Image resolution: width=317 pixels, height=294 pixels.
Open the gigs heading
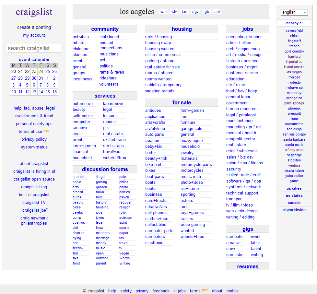(248, 229)
